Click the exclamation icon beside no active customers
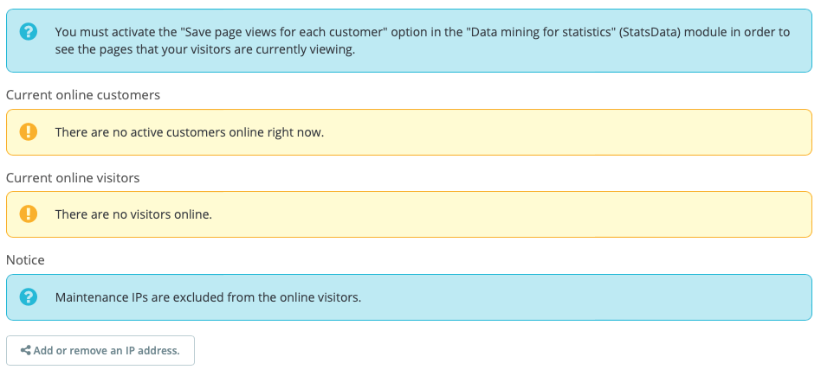This screenshot has width=821, height=376. 29,132
